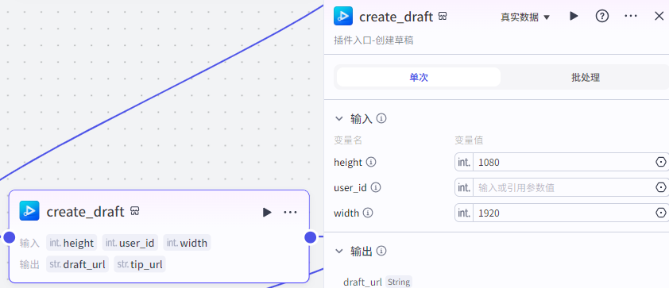Click plugin icon beside canvas node title

click(135, 211)
